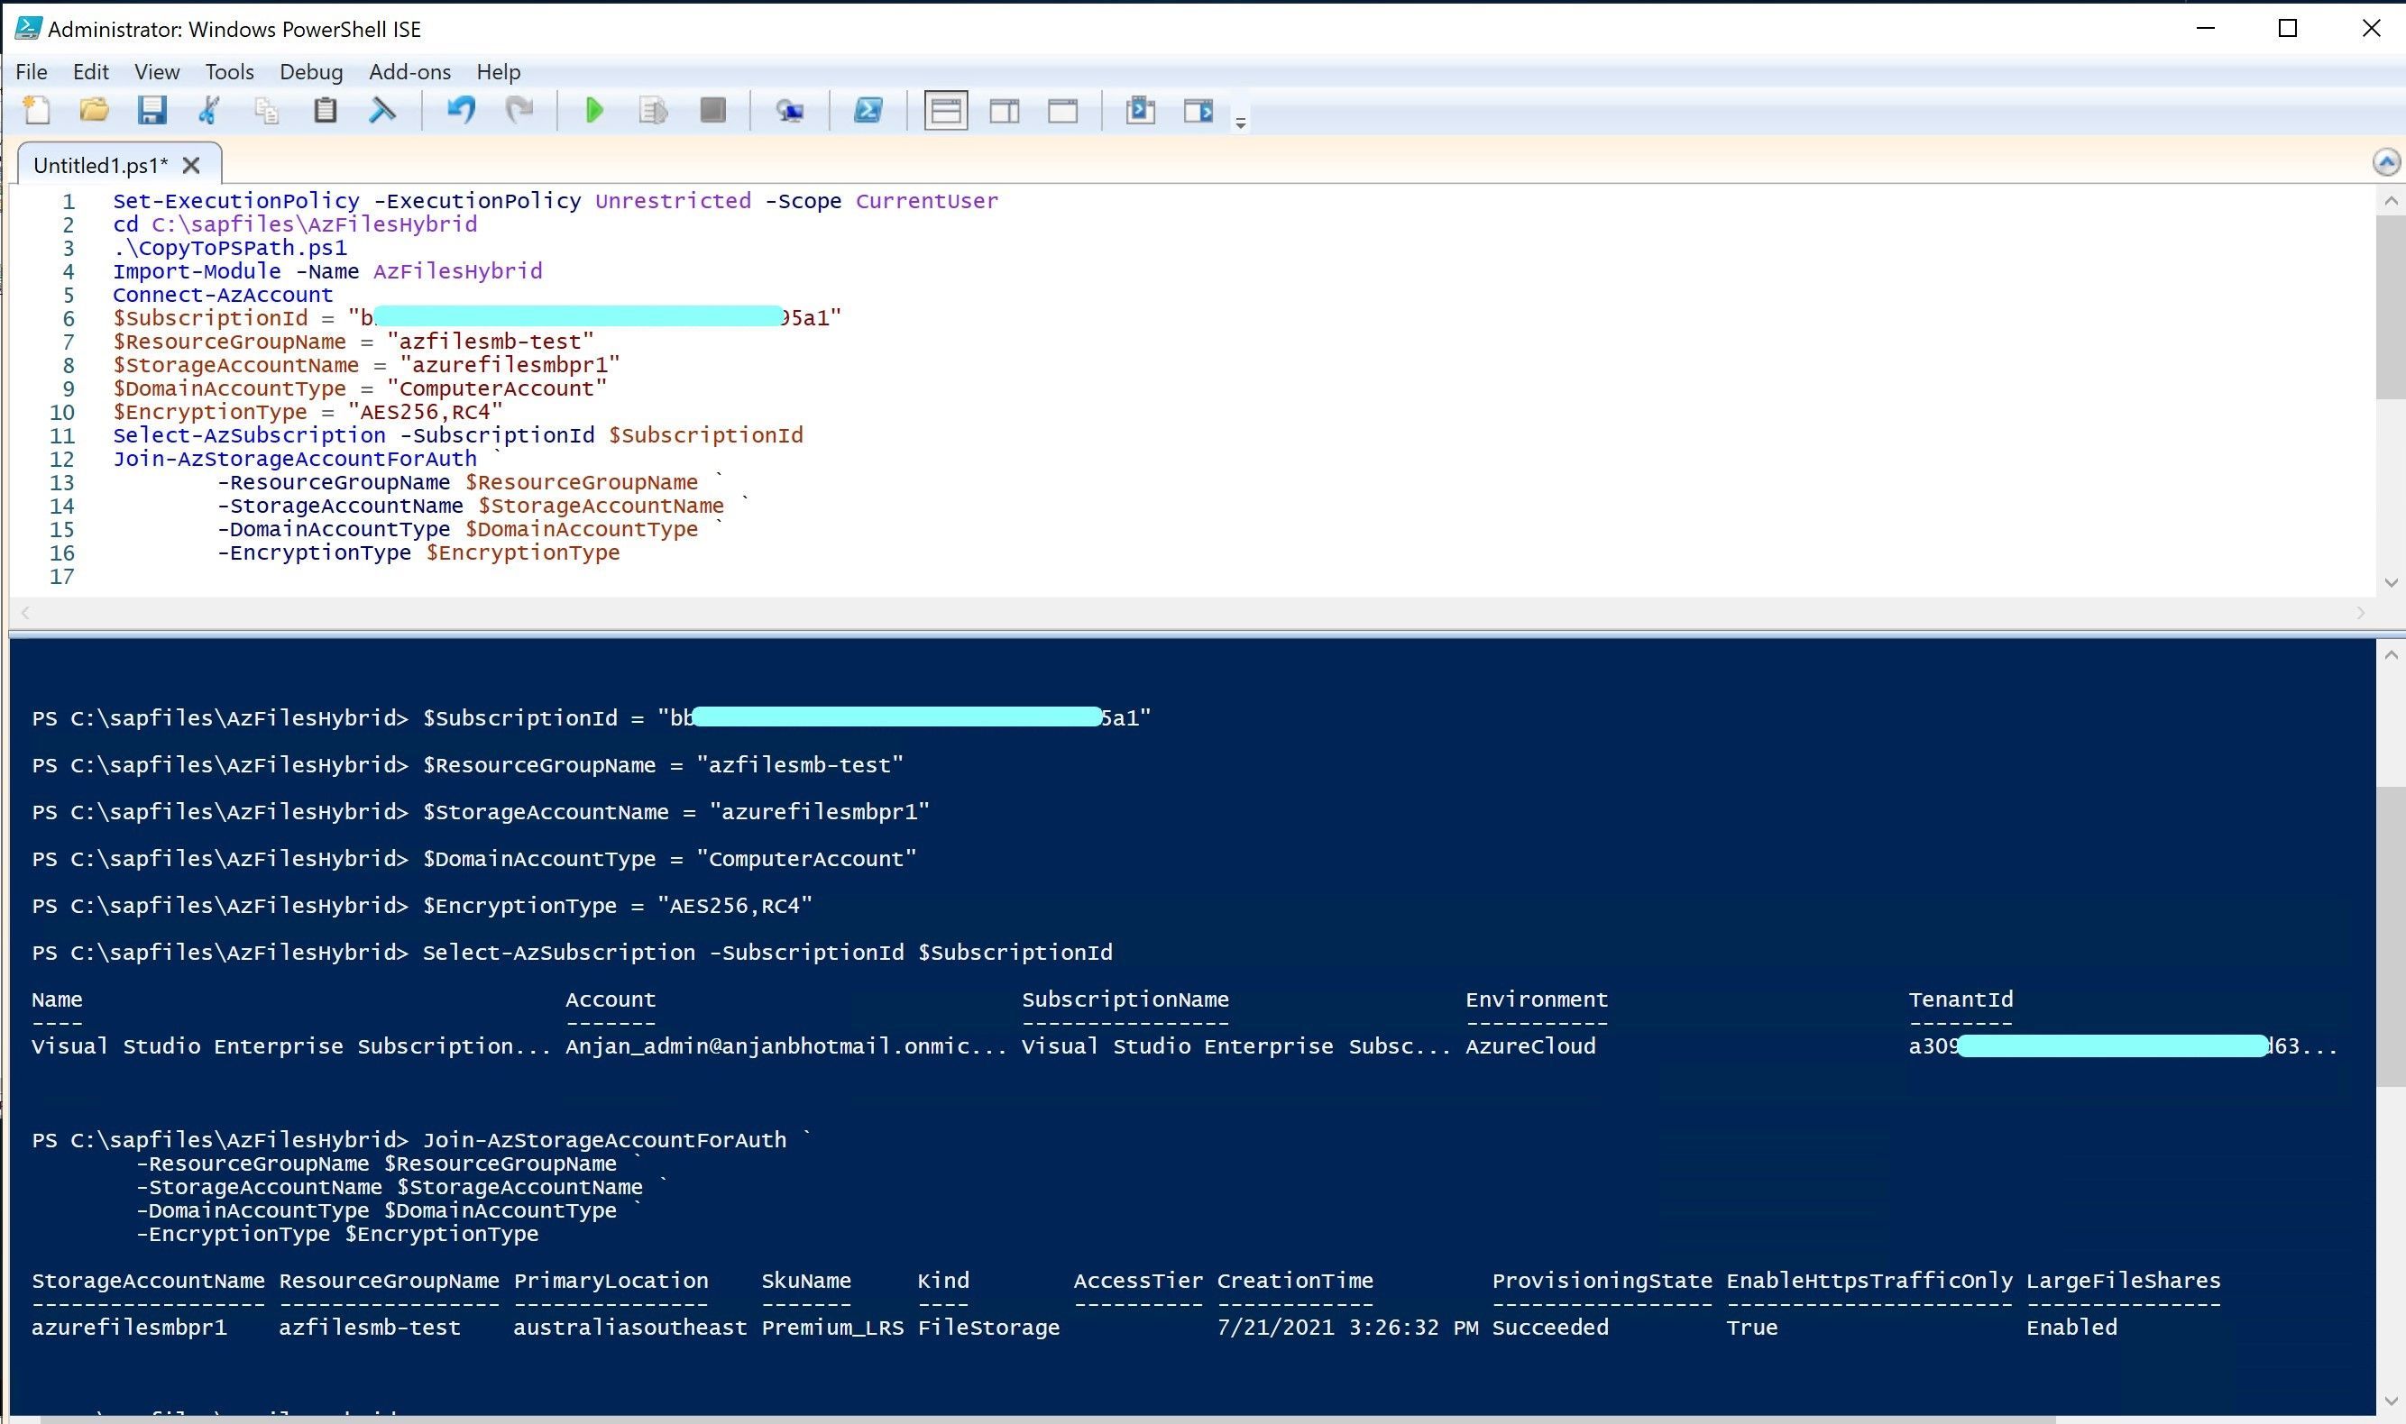Viewport: 2406px width, 1424px height.
Task: Toggle Show Script Pane Top layout
Action: coord(946,110)
